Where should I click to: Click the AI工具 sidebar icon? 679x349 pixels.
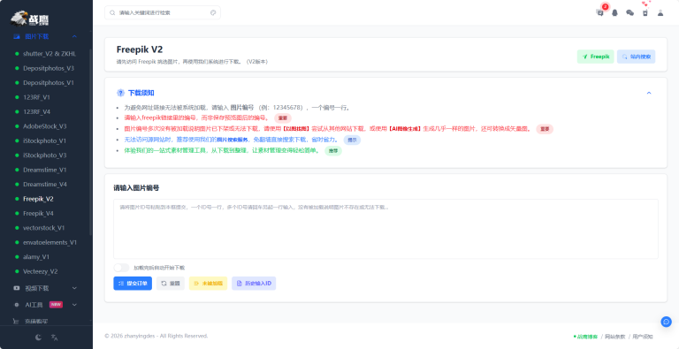tap(17, 305)
